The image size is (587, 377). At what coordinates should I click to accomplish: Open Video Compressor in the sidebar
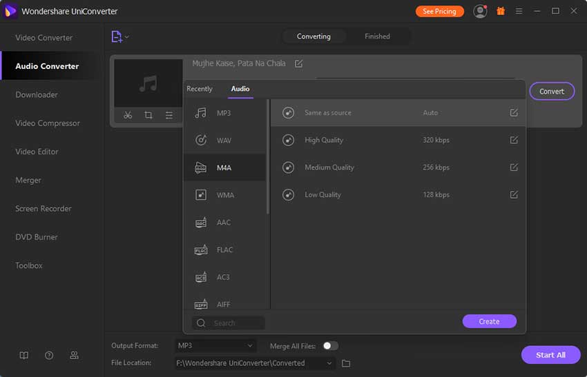click(48, 123)
